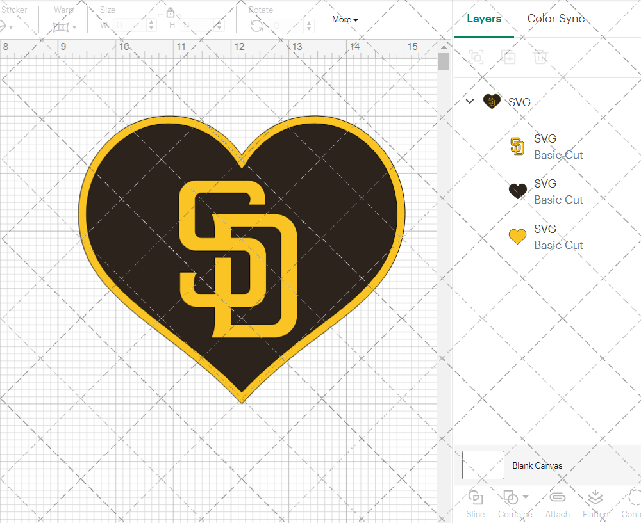
Task: Click the Slice tool icon
Action: pyautogui.click(x=476, y=498)
